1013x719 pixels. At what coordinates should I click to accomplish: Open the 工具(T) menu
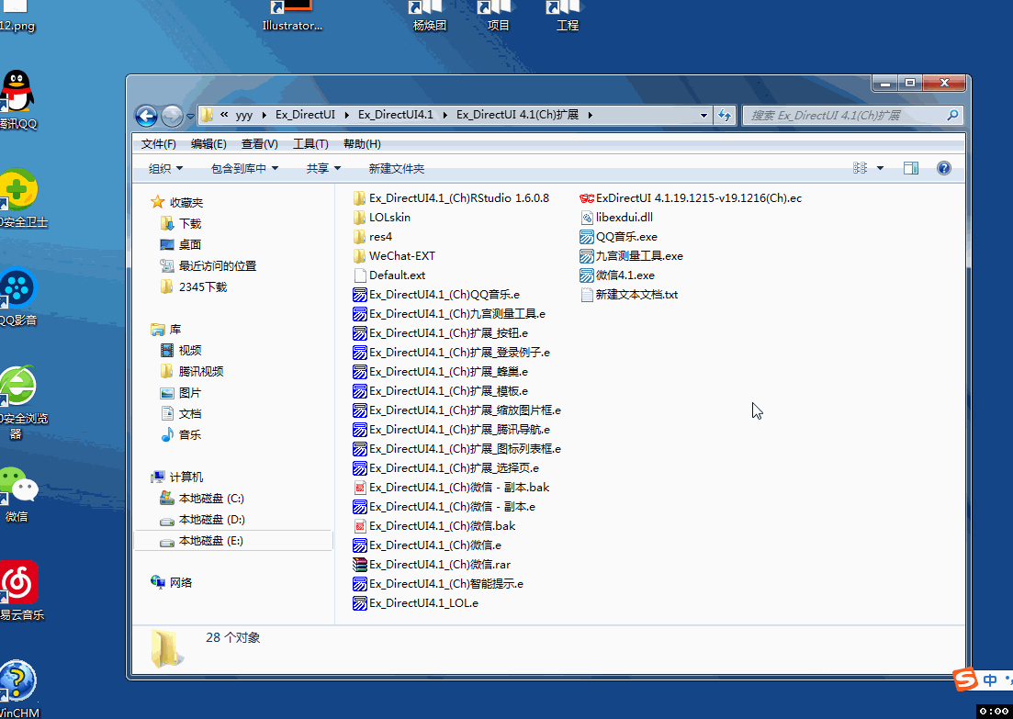click(x=310, y=143)
